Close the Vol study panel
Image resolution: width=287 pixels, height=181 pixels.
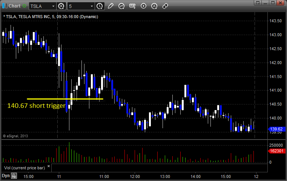(x=49, y=166)
